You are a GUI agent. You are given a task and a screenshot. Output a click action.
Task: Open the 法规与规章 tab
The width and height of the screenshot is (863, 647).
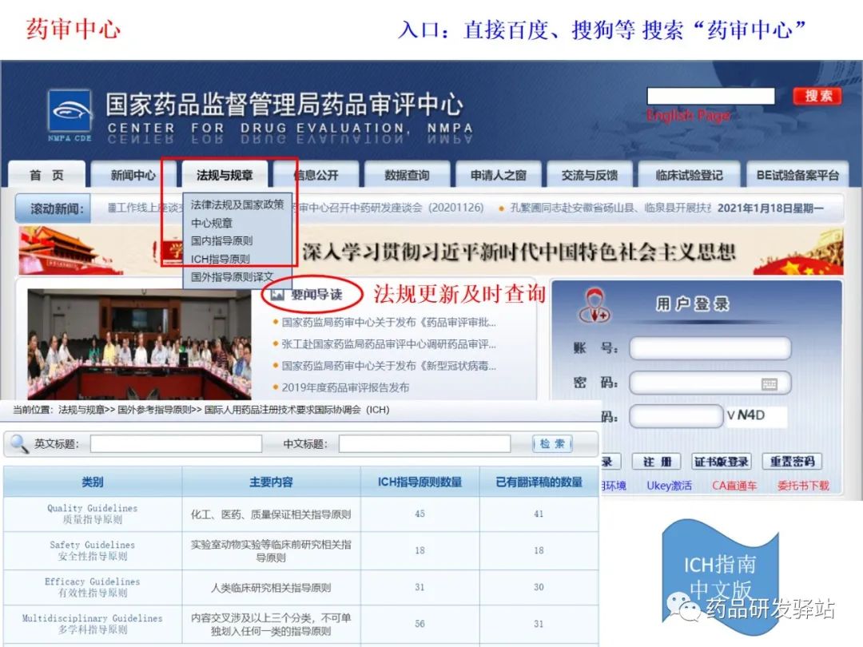click(x=225, y=175)
